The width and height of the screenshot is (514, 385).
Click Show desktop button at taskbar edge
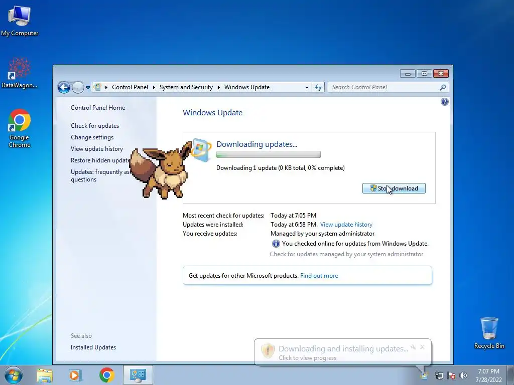[510, 375]
